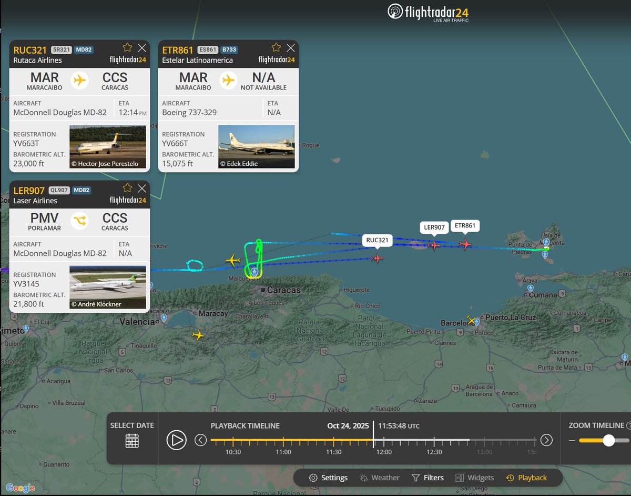This screenshot has height=496, width=631.
Task: Select the RUC321 map label
Action: 377,240
